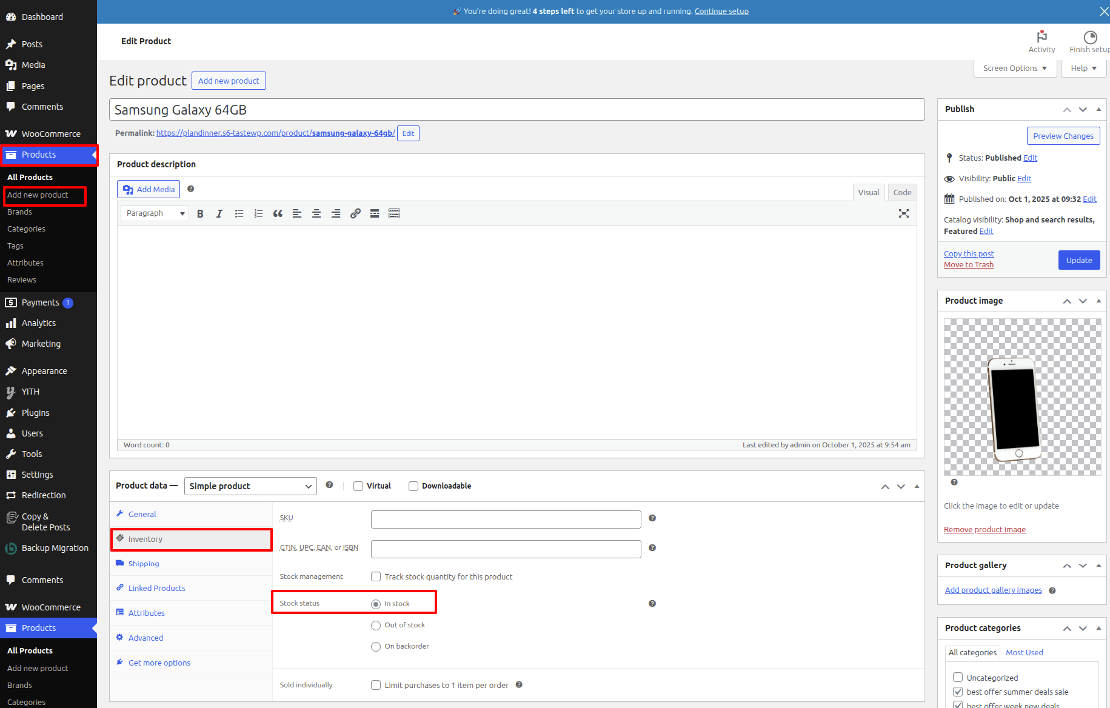Apply italic formatting in description editor

coord(219,213)
